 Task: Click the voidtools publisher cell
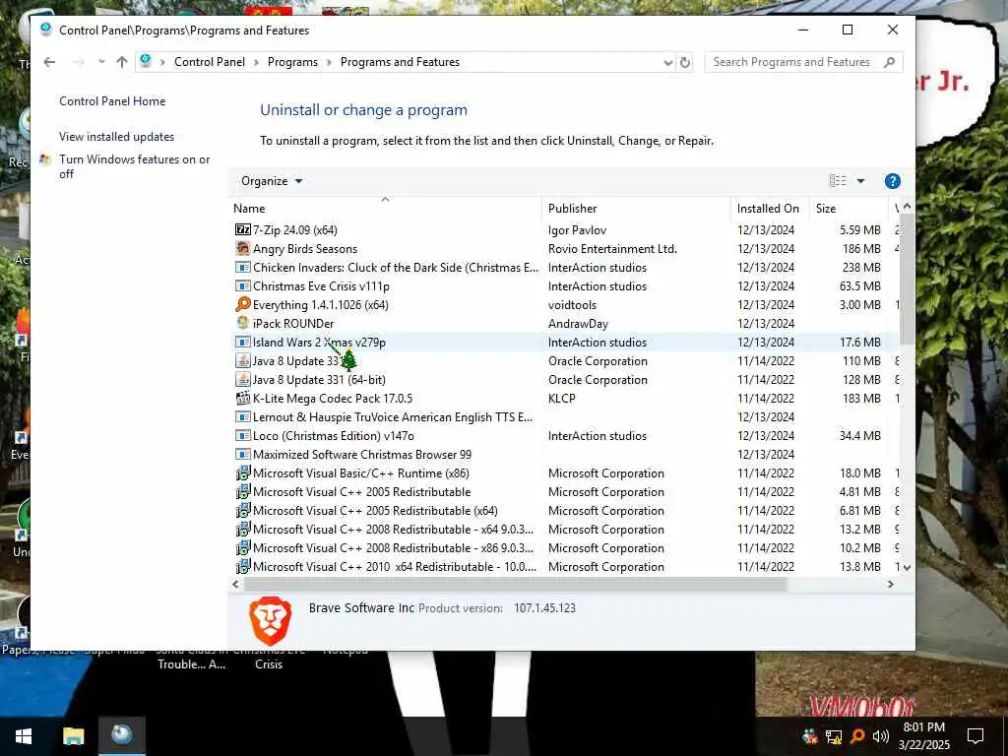click(x=572, y=304)
